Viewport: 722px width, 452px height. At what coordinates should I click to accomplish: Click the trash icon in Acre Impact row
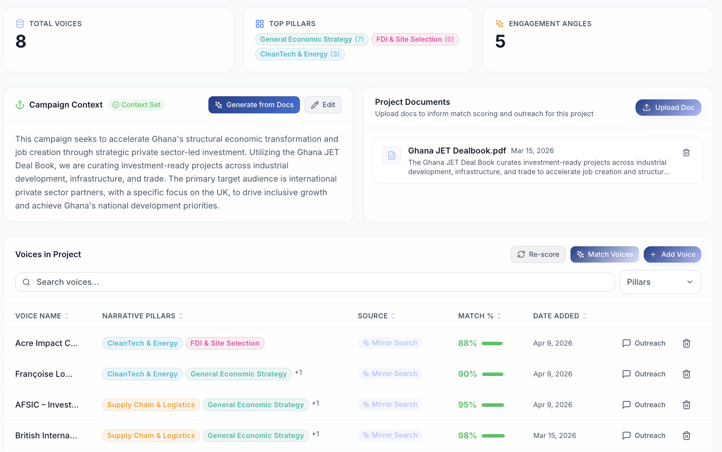pos(687,343)
